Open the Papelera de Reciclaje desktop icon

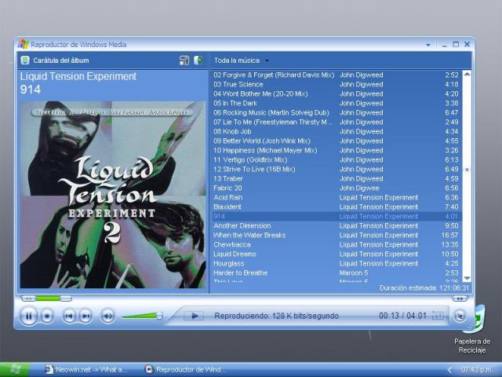point(472,330)
